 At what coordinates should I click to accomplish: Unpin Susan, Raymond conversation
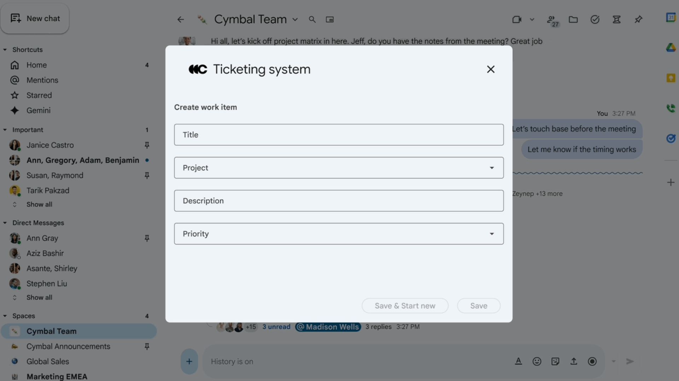click(147, 175)
